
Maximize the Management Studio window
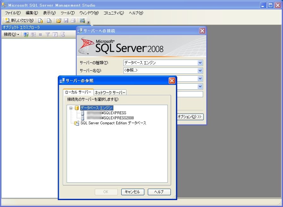(x=270, y=5)
